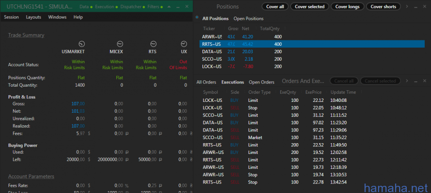Select the LOCK~US position row
This screenshot has height=193, width=431.
[x=312, y=66]
